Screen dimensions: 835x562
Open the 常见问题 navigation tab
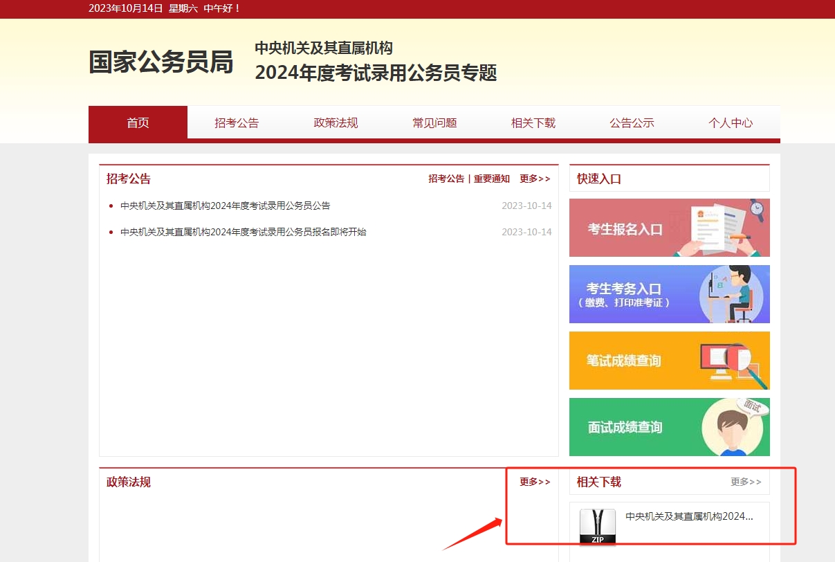pyautogui.click(x=434, y=123)
